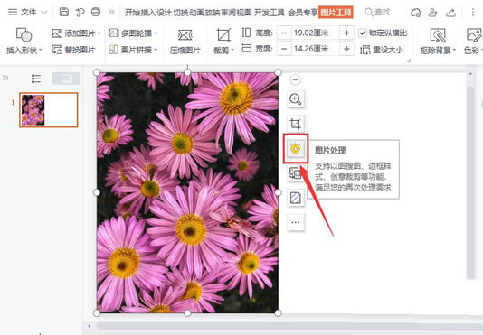Switch to slide thumbnail view icon
This screenshot has width=483, height=335.
pyautogui.click(x=66, y=79)
